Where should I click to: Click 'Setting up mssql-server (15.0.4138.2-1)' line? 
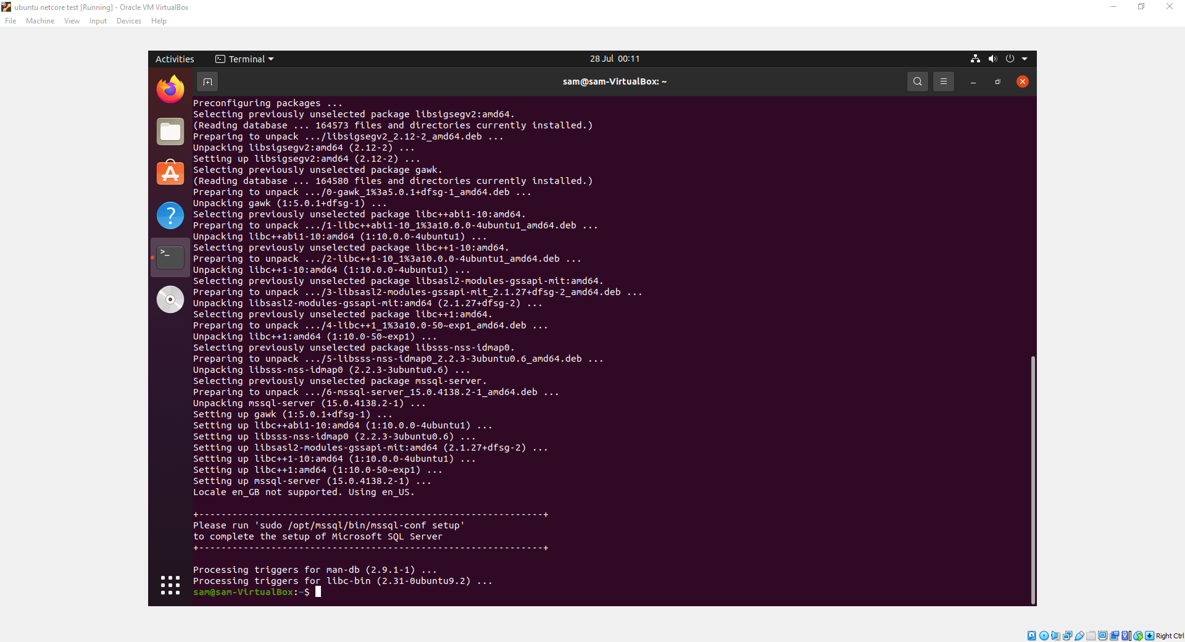[312, 481]
